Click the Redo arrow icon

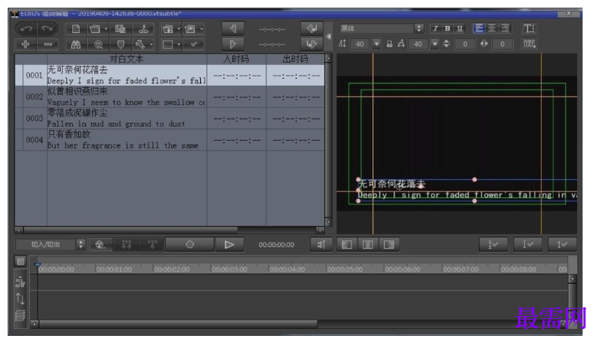point(48,29)
